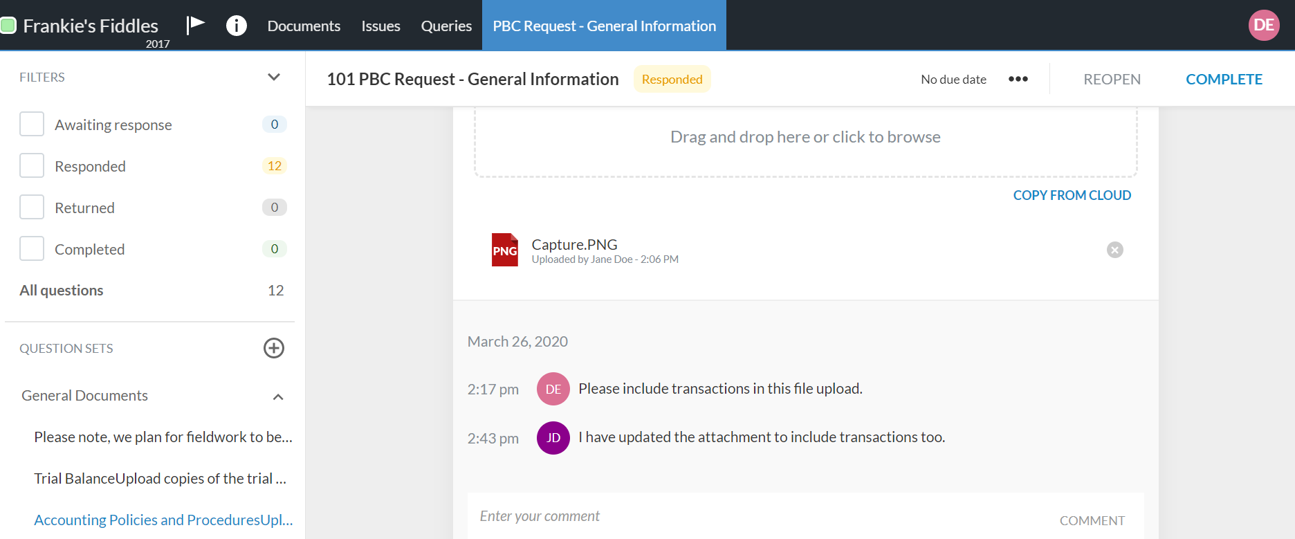Collapse the General Documents question set
Viewport: 1295px width, 539px height.
coord(278,396)
